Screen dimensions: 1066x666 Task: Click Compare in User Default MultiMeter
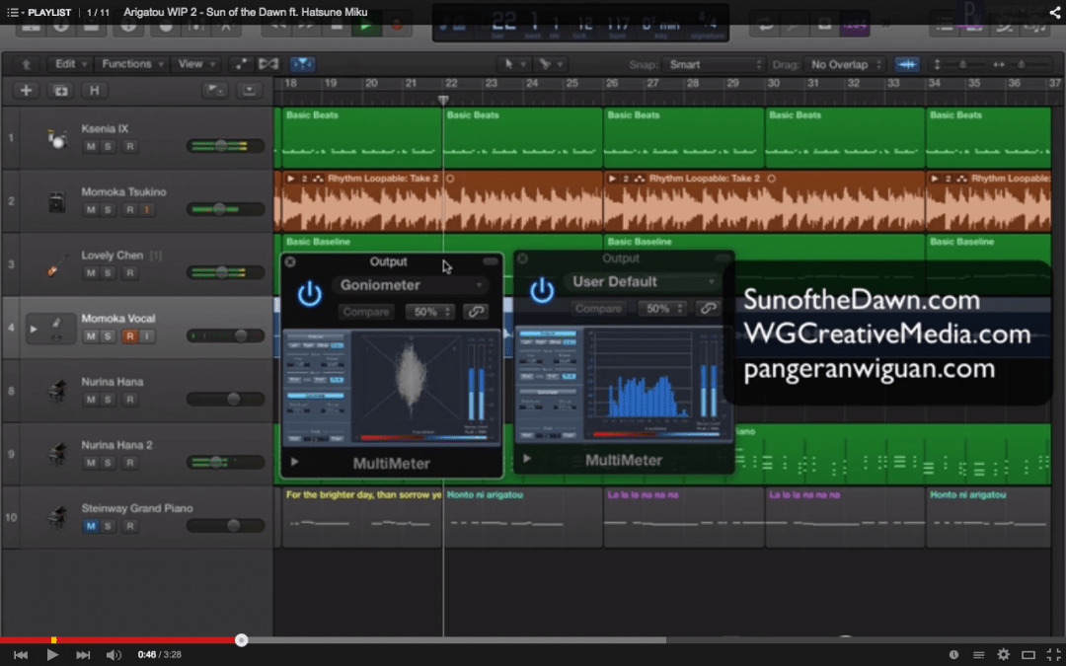(x=599, y=309)
